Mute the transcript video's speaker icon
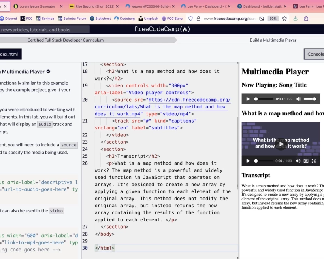The height and width of the screenshot is (259, 324). 298,161
